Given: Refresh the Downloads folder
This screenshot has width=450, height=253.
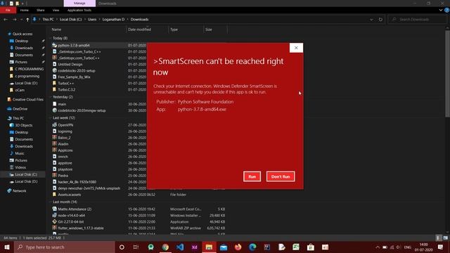Looking at the screenshot, I should [x=380, y=20].
